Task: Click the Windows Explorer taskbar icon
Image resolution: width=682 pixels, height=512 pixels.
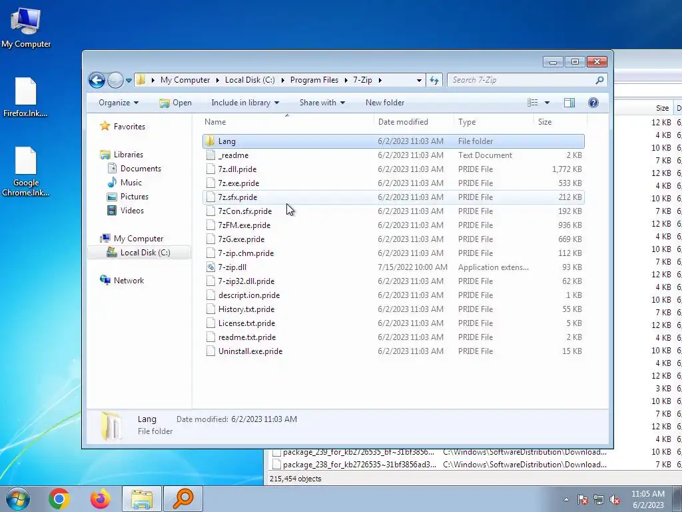Action: coord(142,499)
